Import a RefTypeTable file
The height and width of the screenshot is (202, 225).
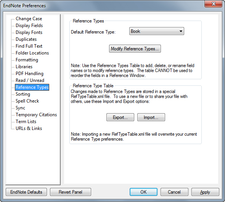tap(151, 117)
